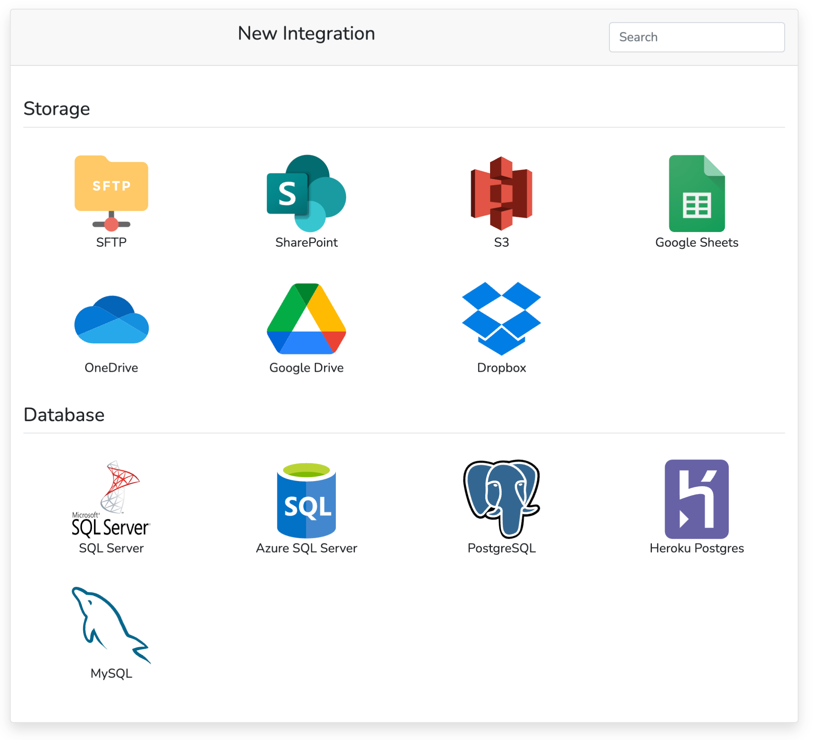Click the Database section header
Image resolution: width=816 pixels, height=740 pixels.
click(x=64, y=414)
